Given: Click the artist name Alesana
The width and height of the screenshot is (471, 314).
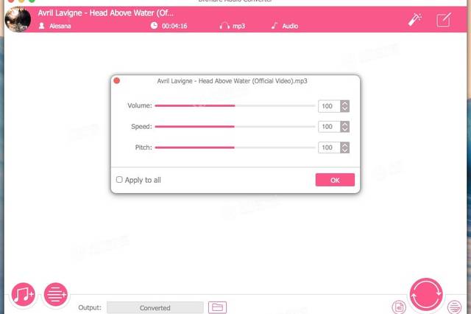Looking at the screenshot, I should click(60, 27).
